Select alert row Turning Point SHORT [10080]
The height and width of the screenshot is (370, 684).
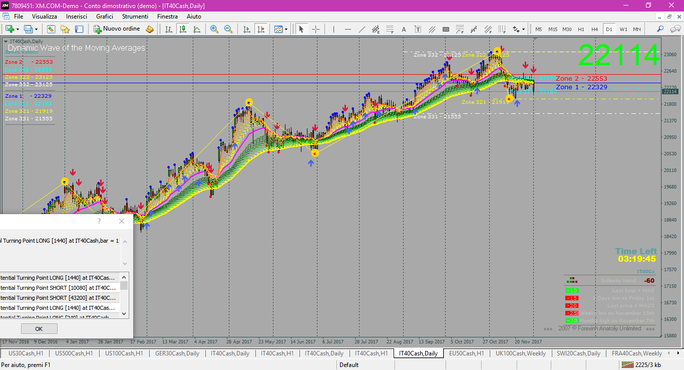(60, 288)
